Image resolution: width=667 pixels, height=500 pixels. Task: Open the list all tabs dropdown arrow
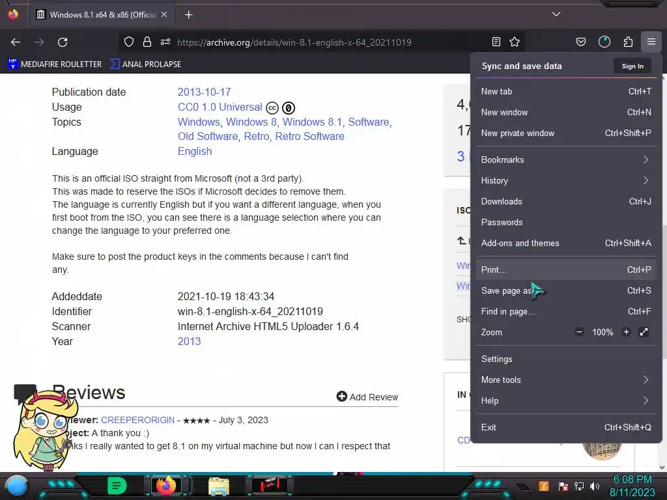pos(556,14)
